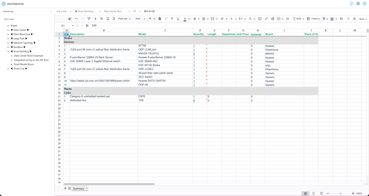
Task: Select the paint format brush tool
Action: (89, 19)
